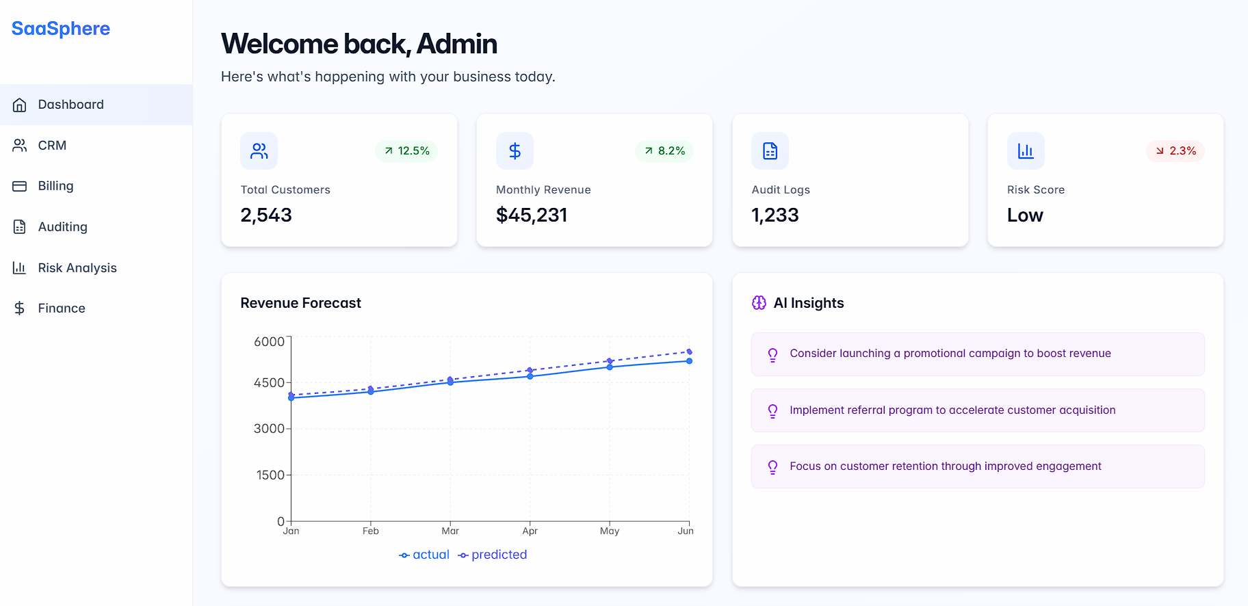This screenshot has height=606, width=1248.
Task: Click the CRM people icon
Action: [x=20, y=146]
